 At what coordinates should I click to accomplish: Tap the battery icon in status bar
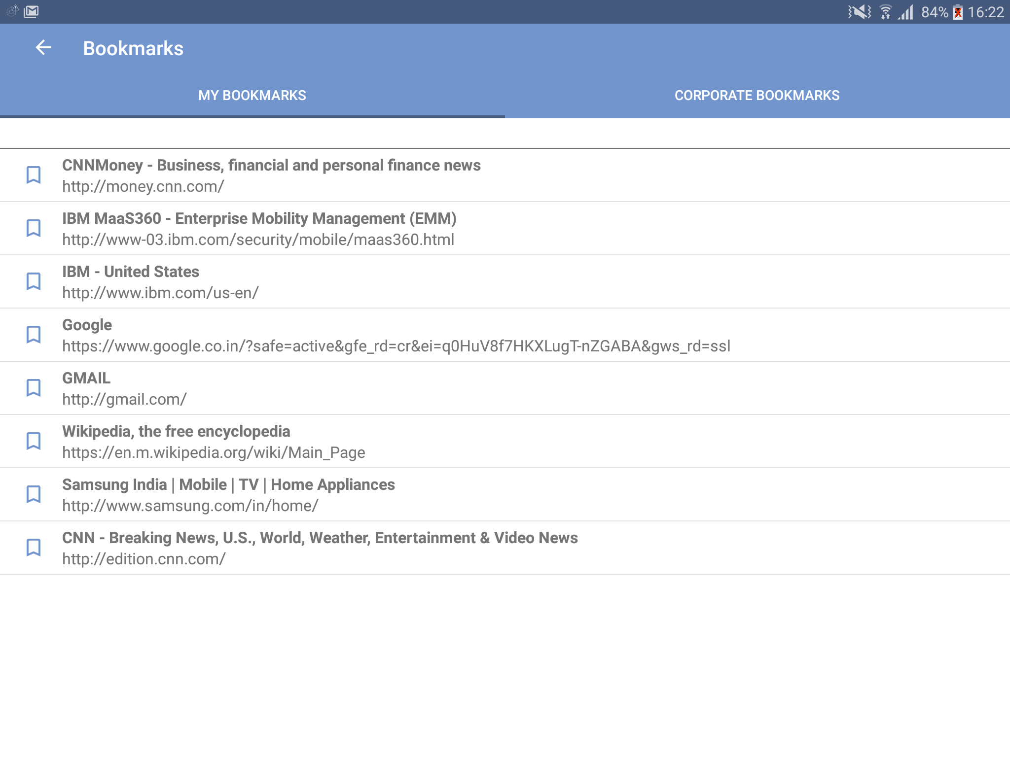(958, 12)
